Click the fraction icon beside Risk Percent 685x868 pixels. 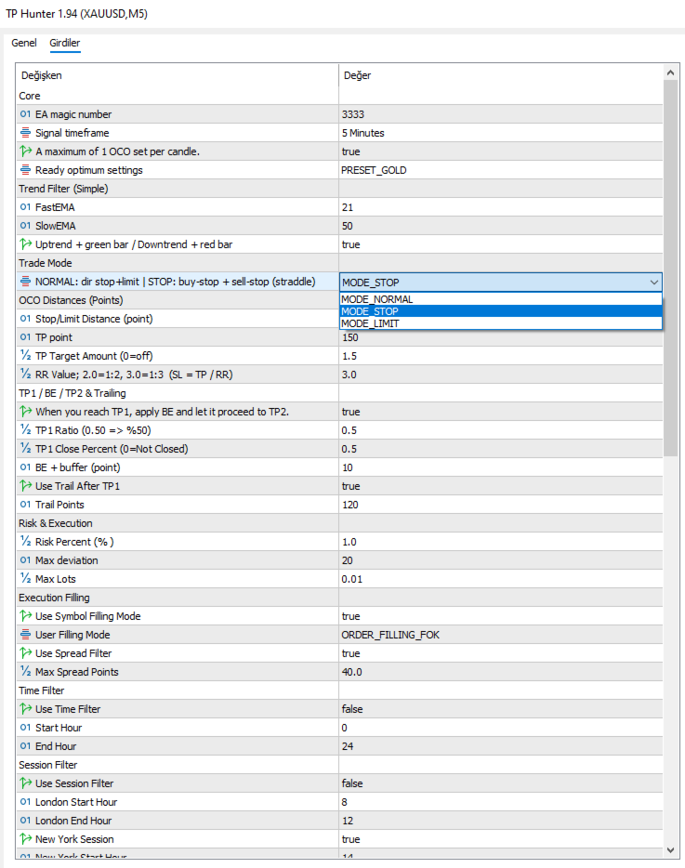(x=25, y=542)
